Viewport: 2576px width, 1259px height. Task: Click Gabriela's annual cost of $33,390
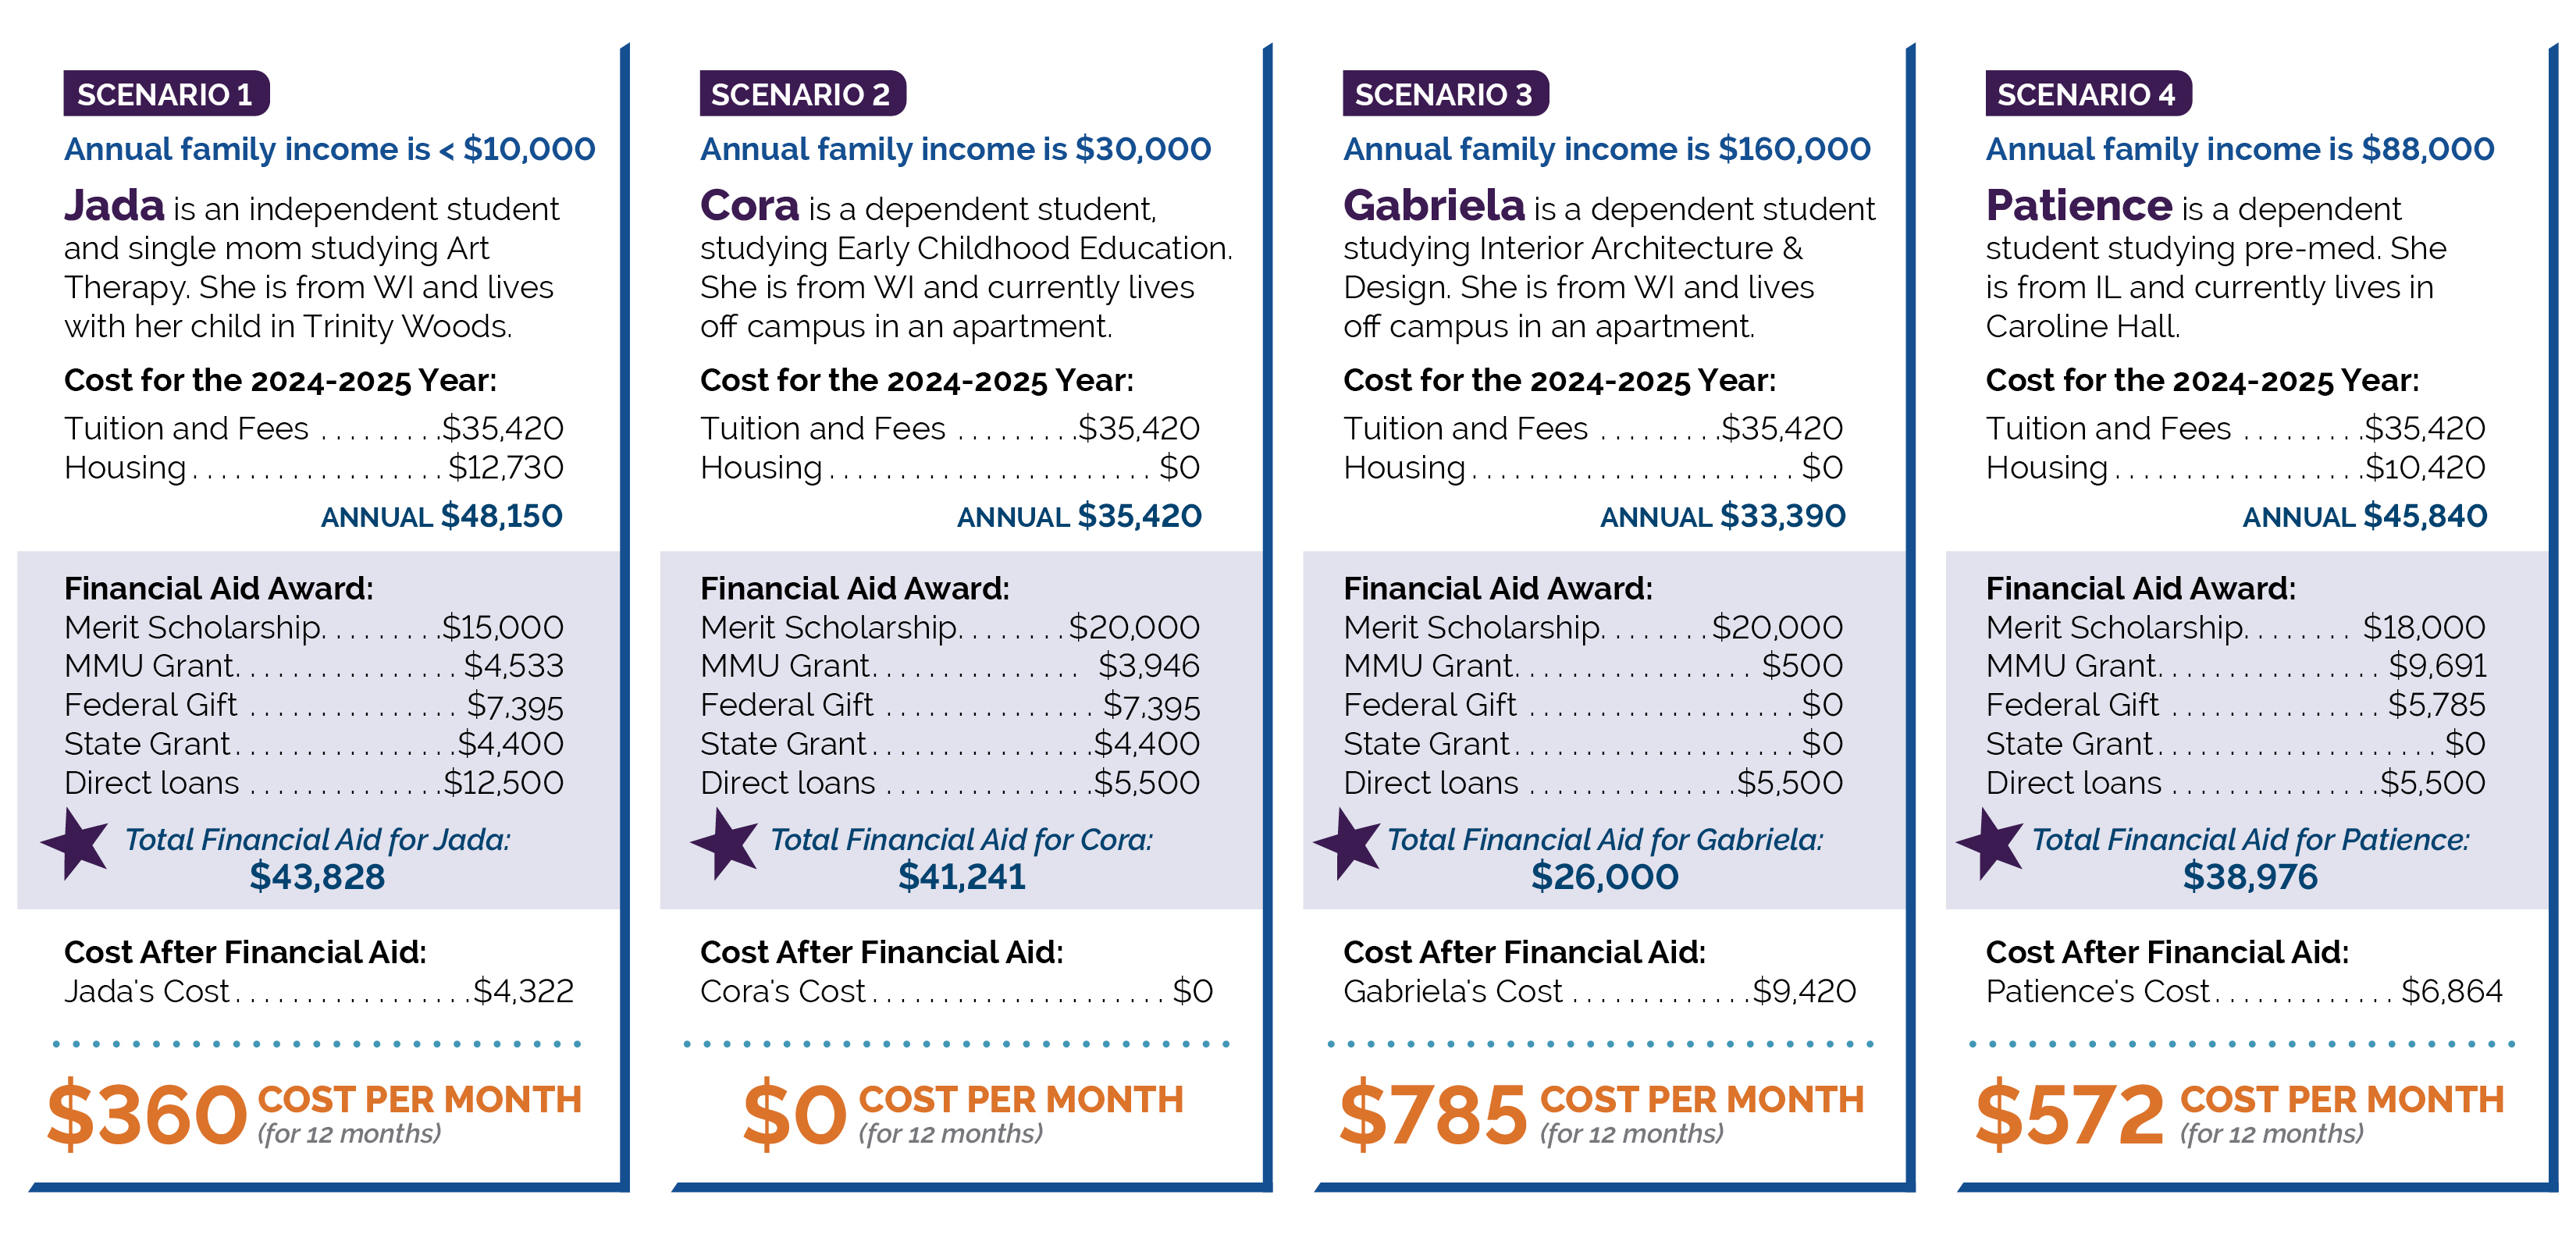point(1782,516)
